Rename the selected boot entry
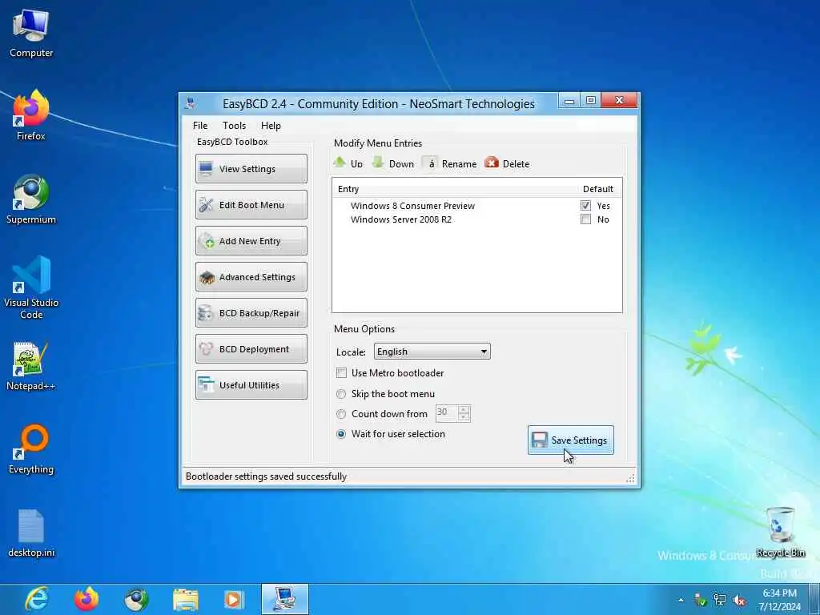The image size is (820, 615). click(450, 163)
